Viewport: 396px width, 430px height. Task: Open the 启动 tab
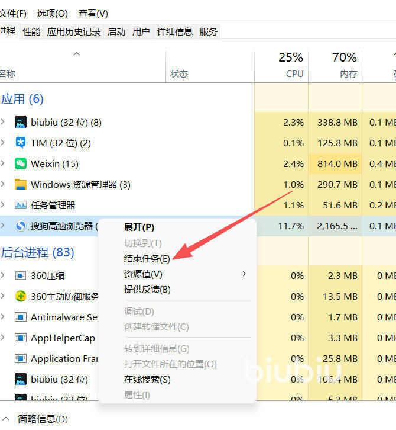[116, 32]
